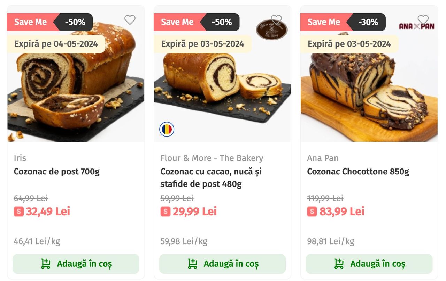
Task: Click the Ana Pan brand logo
Action: [x=416, y=26]
